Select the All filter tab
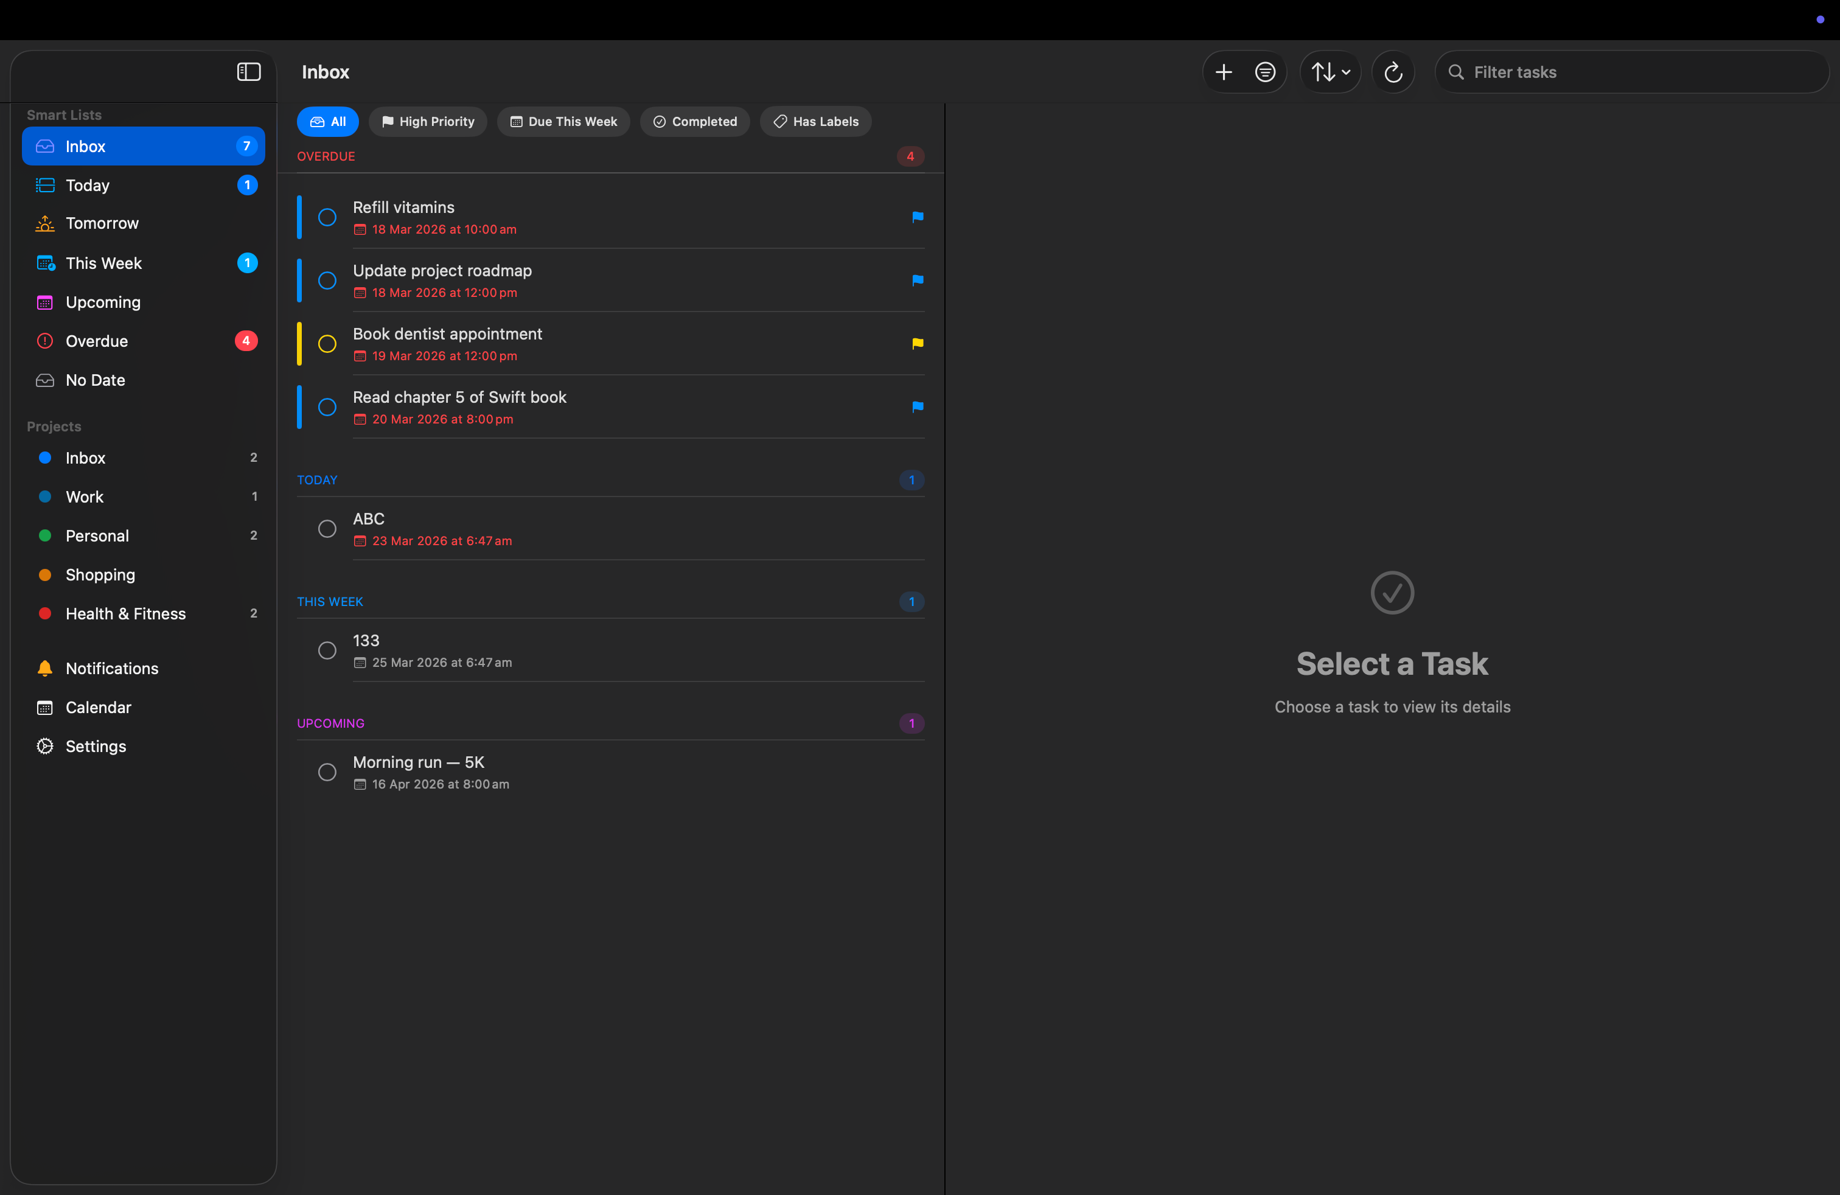1840x1195 pixels. (327, 121)
